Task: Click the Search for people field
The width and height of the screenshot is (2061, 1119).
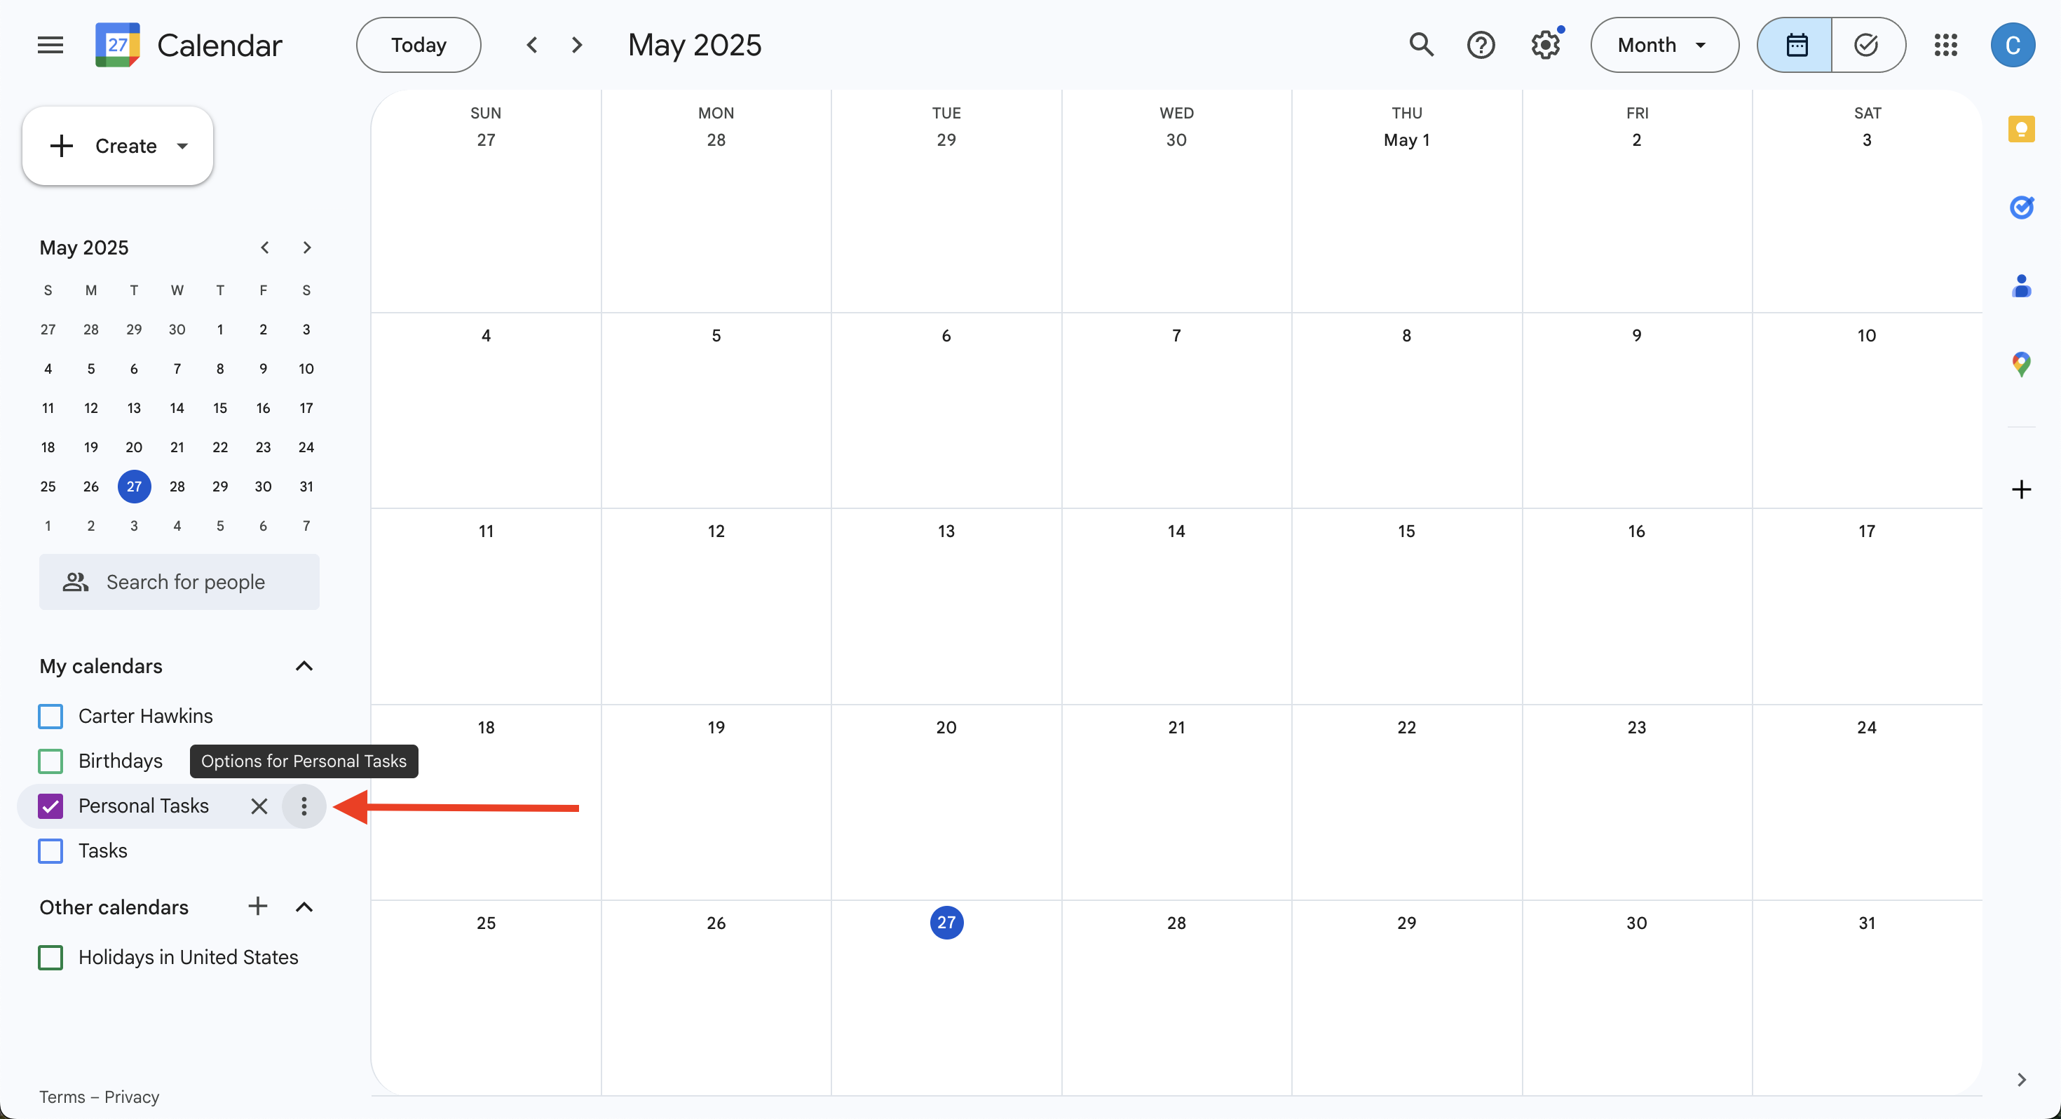Action: click(x=179, y=582)
